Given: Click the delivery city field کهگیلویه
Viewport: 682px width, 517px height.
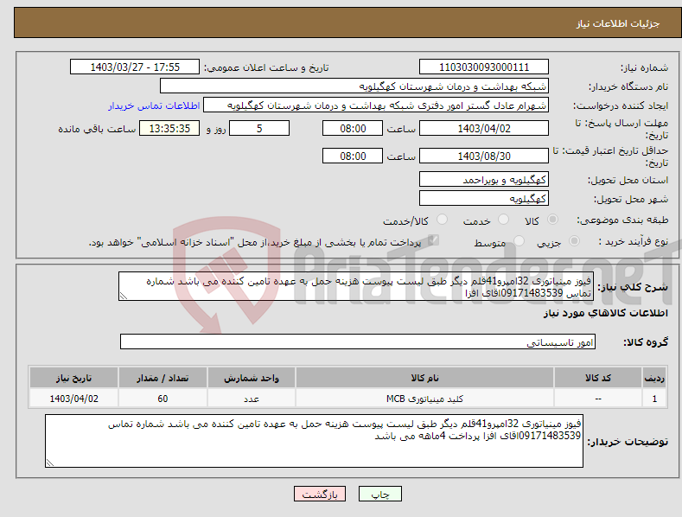Looking at the screenshot, I should click(484, 199).
